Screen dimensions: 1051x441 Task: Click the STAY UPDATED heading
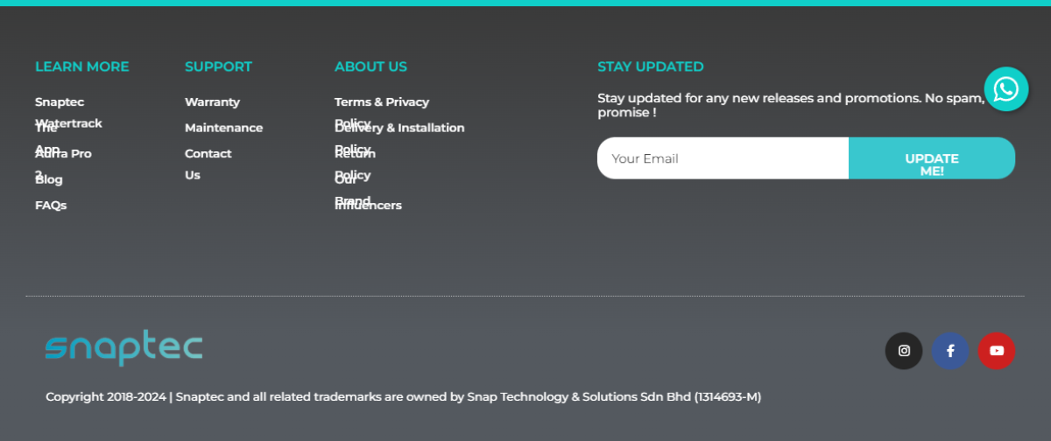point(650,66)
